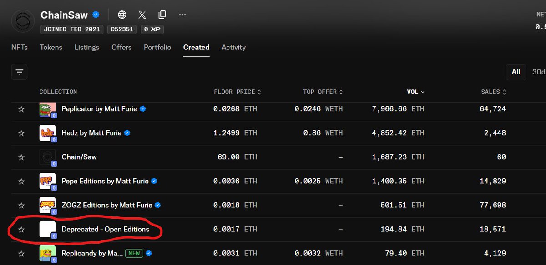Open Hedz by Matt Furie collection
This screenshot has width=546, height=265.
click(x=91, y=133)
